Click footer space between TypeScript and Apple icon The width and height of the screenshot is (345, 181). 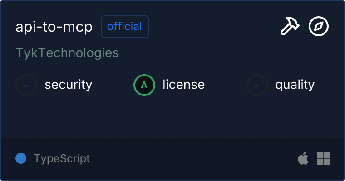[191, 158]
